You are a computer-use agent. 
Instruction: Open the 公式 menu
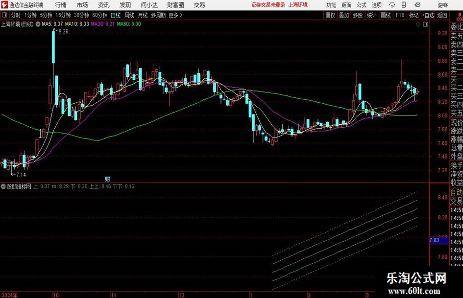362,5
